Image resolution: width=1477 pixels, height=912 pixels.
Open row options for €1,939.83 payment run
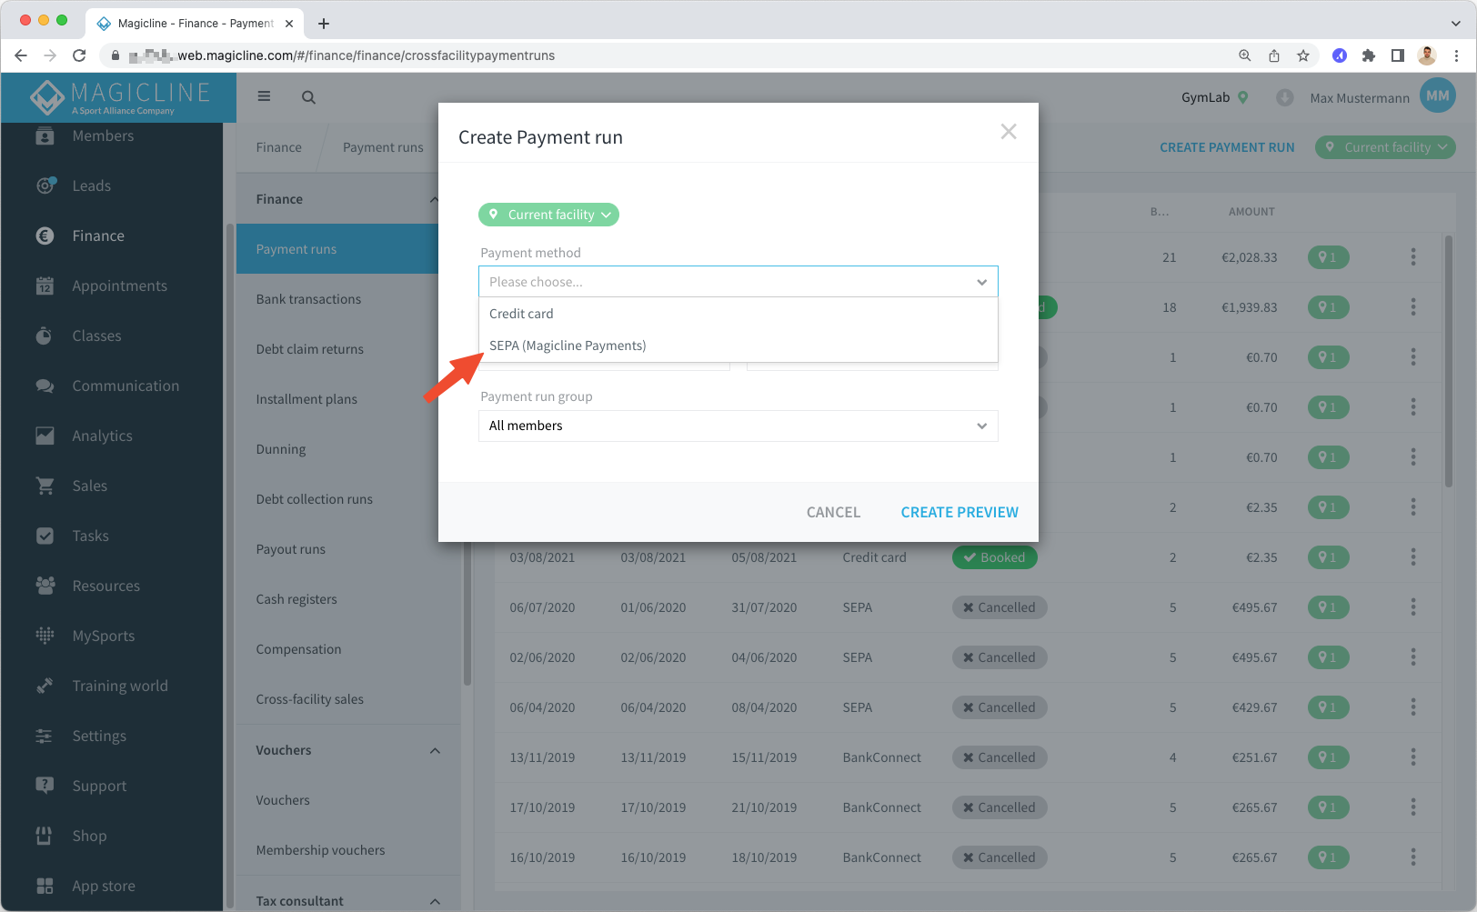(1413, 307)
